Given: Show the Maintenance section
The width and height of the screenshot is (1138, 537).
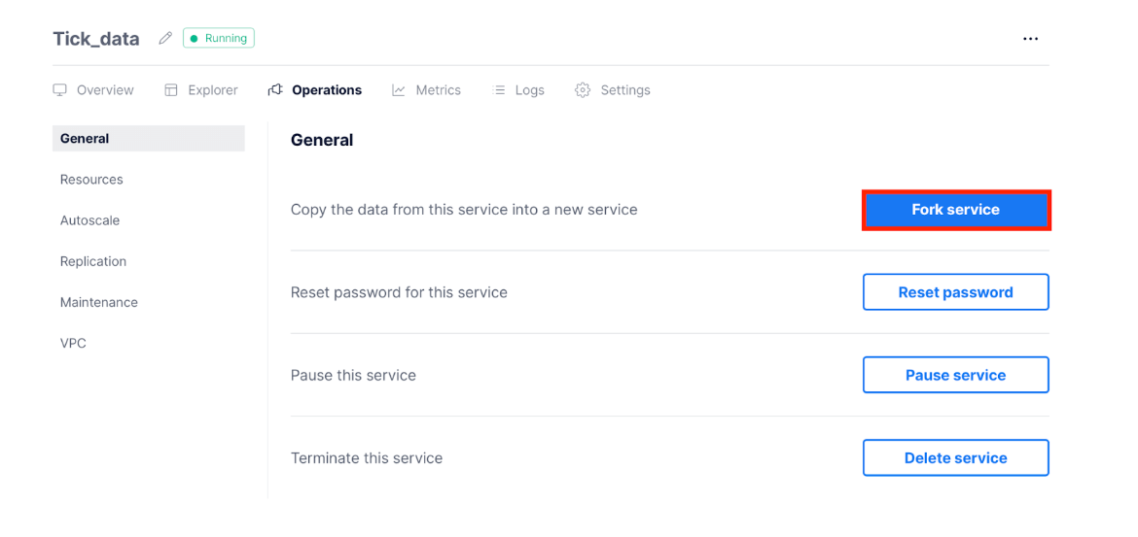Looking at the screenshot, I should pyautogui.click(x=99, y=302).
